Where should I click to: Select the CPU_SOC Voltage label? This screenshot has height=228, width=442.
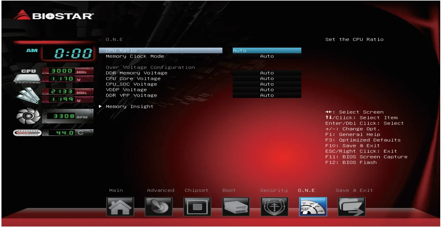click(x=131, y=84)
